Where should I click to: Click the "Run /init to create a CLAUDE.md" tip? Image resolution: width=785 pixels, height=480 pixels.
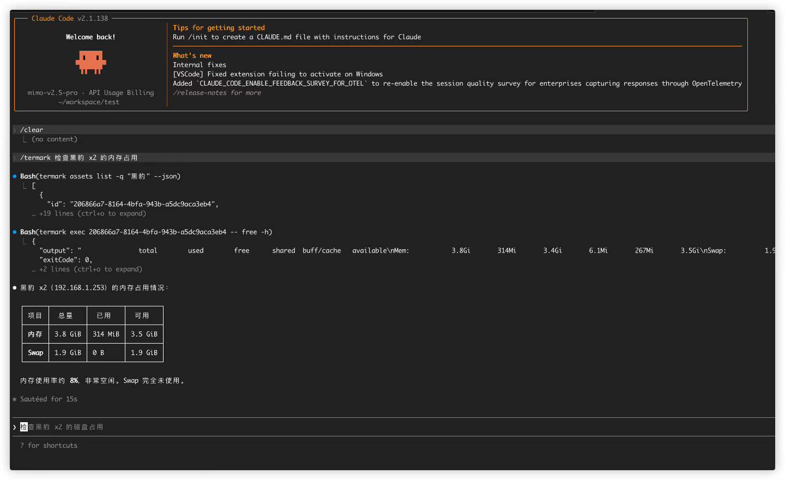(297, 37)
